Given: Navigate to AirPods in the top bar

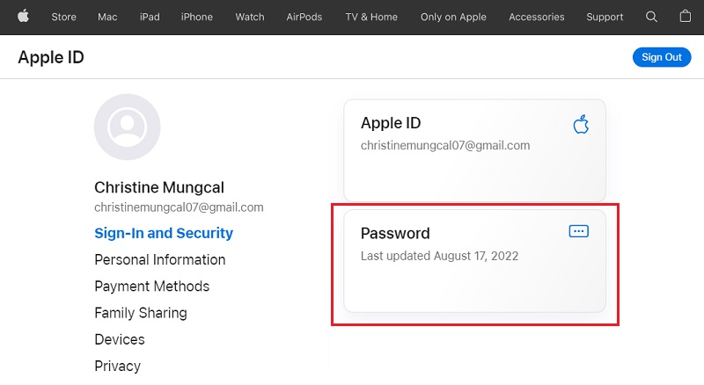Looking at the screenshot, I should coord(306,17).
